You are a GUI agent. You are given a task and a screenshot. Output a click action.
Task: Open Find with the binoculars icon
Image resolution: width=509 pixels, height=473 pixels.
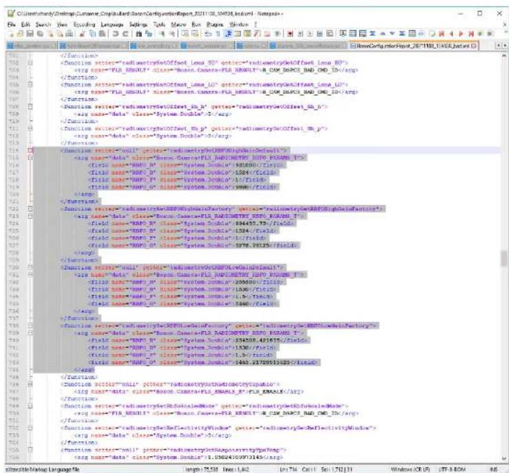click(139, 34)
